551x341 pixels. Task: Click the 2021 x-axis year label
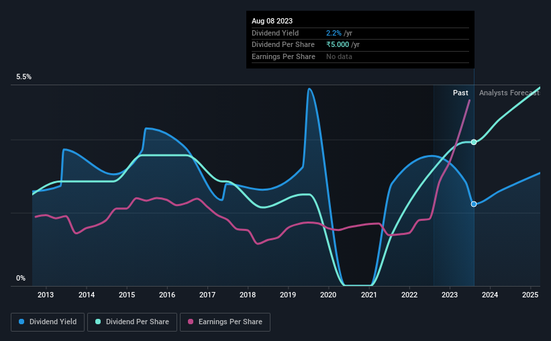368,295
